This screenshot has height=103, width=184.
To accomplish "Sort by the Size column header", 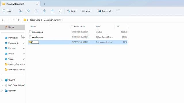I will 118,27.
